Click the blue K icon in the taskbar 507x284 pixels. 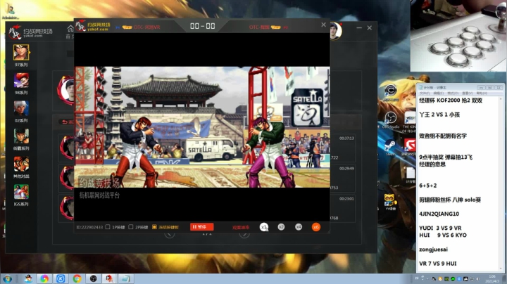[61, 278]
